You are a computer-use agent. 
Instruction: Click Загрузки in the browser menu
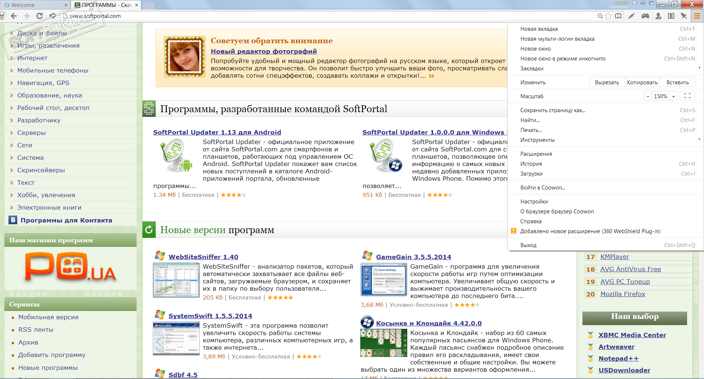click(x=606, y=174)
